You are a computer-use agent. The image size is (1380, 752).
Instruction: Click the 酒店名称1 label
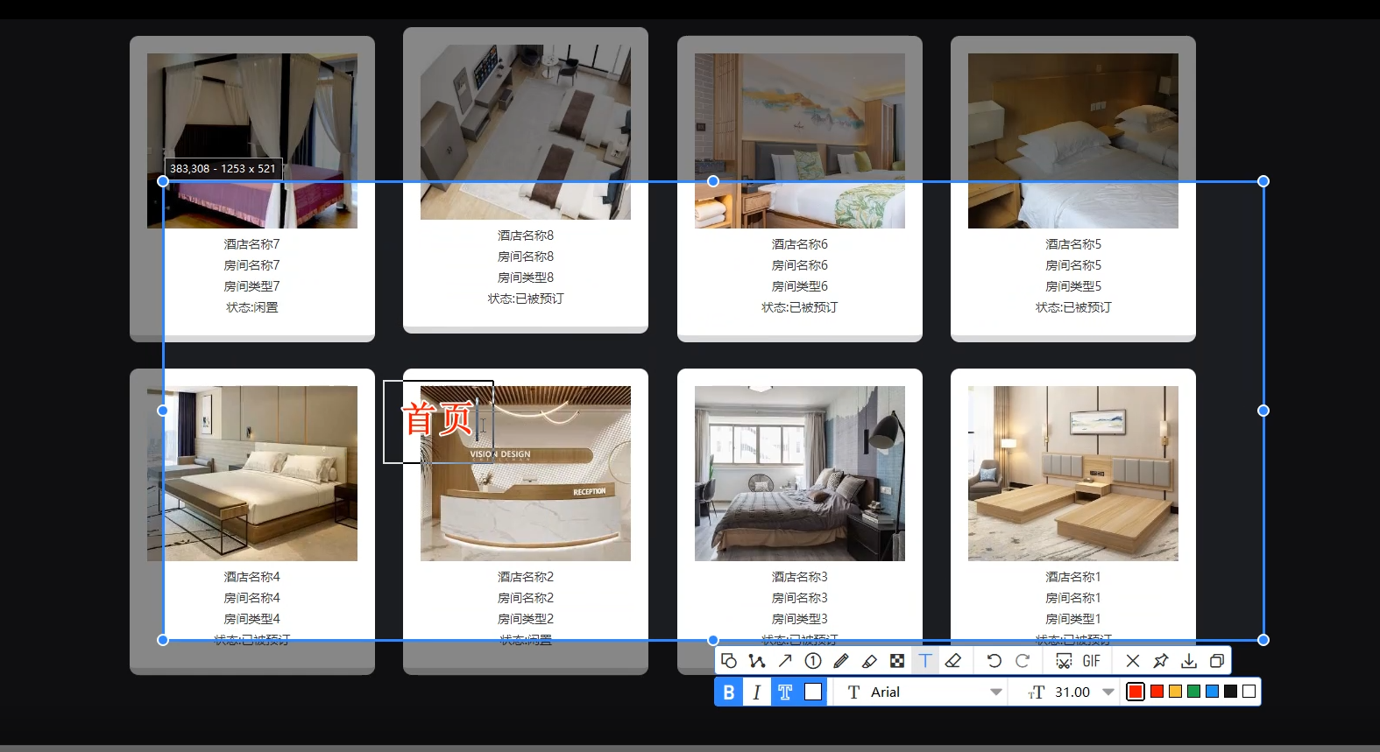click(1073, 577)
